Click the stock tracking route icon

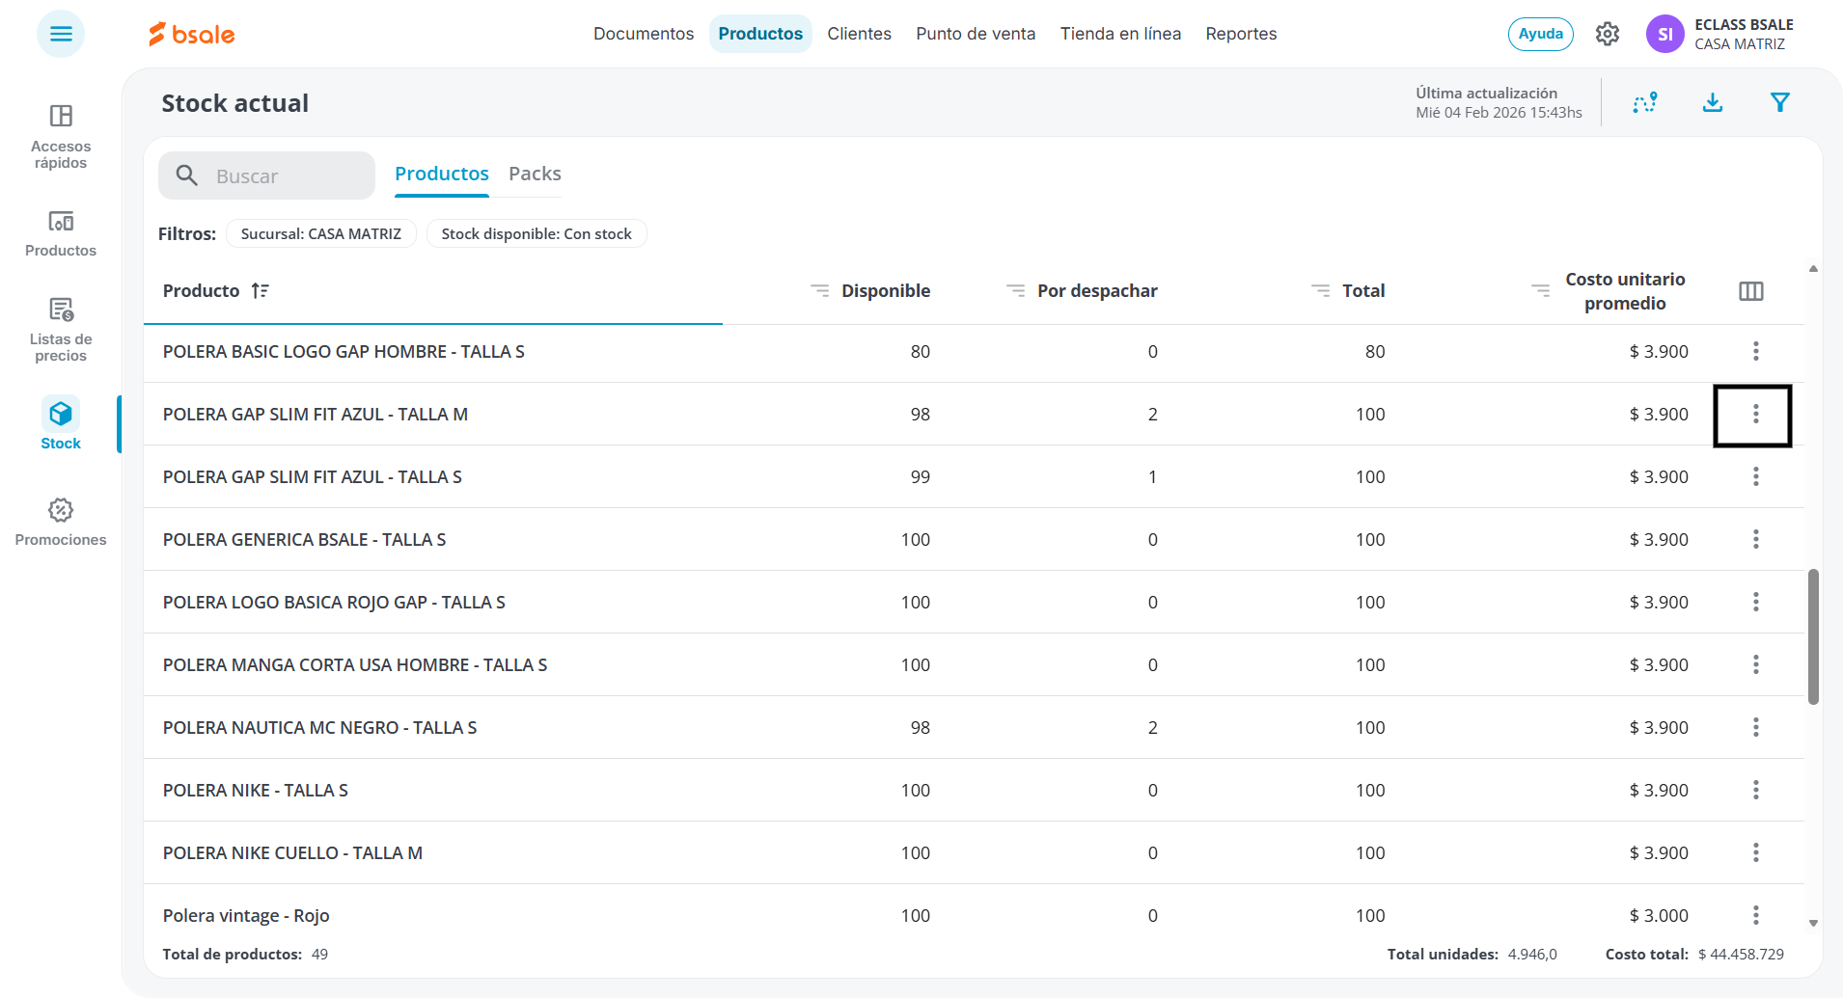pyautogui.click(x=1645, y=102)
